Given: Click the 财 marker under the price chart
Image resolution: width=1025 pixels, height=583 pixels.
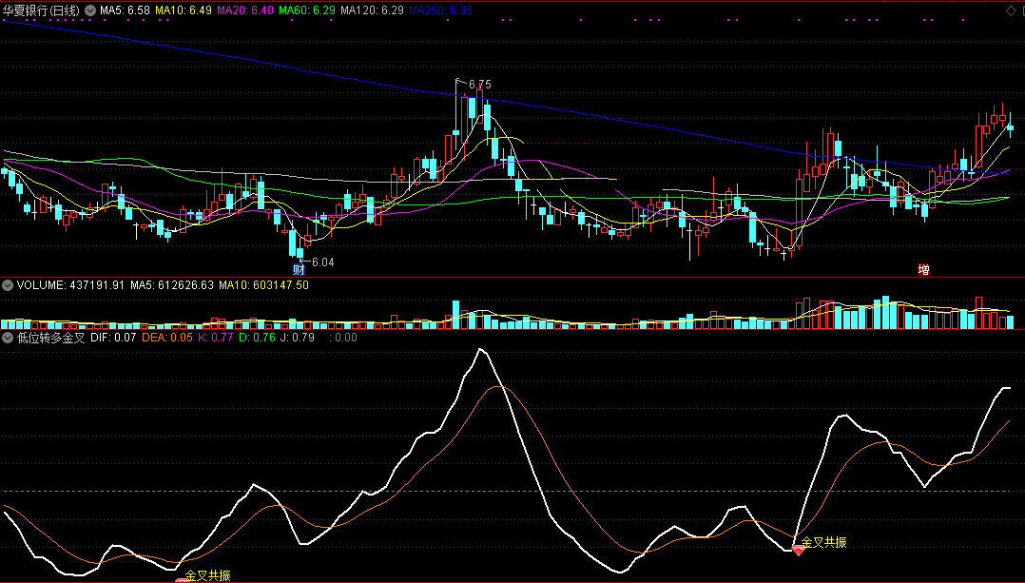Looking at the screenshot, I should tap(299, 269).
